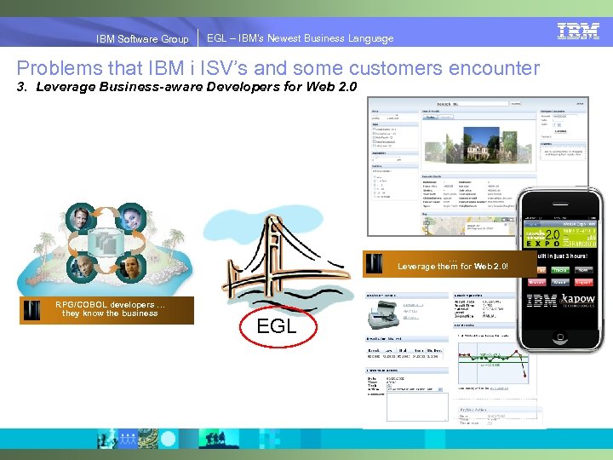Screen dimensions: 613x460
Task: Click the blond man's portrait on the island
Action: [x=81, y=217]
